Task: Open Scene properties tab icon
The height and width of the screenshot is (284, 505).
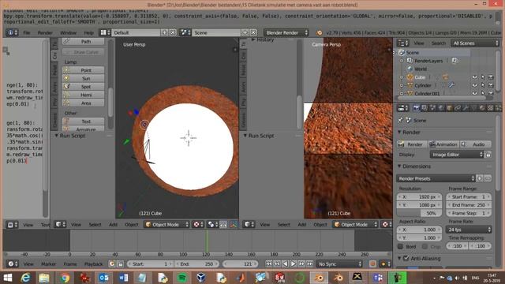Action: [x=432, y=108]
